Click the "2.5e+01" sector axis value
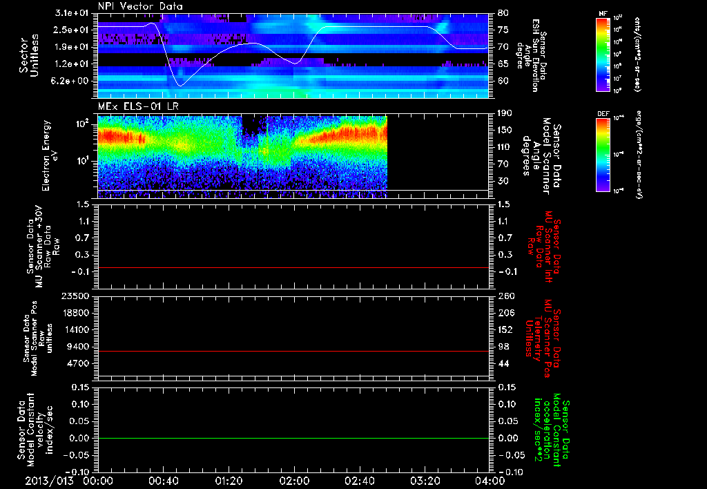The width and height of the screenshot is (707, 489). coord(72,30)
